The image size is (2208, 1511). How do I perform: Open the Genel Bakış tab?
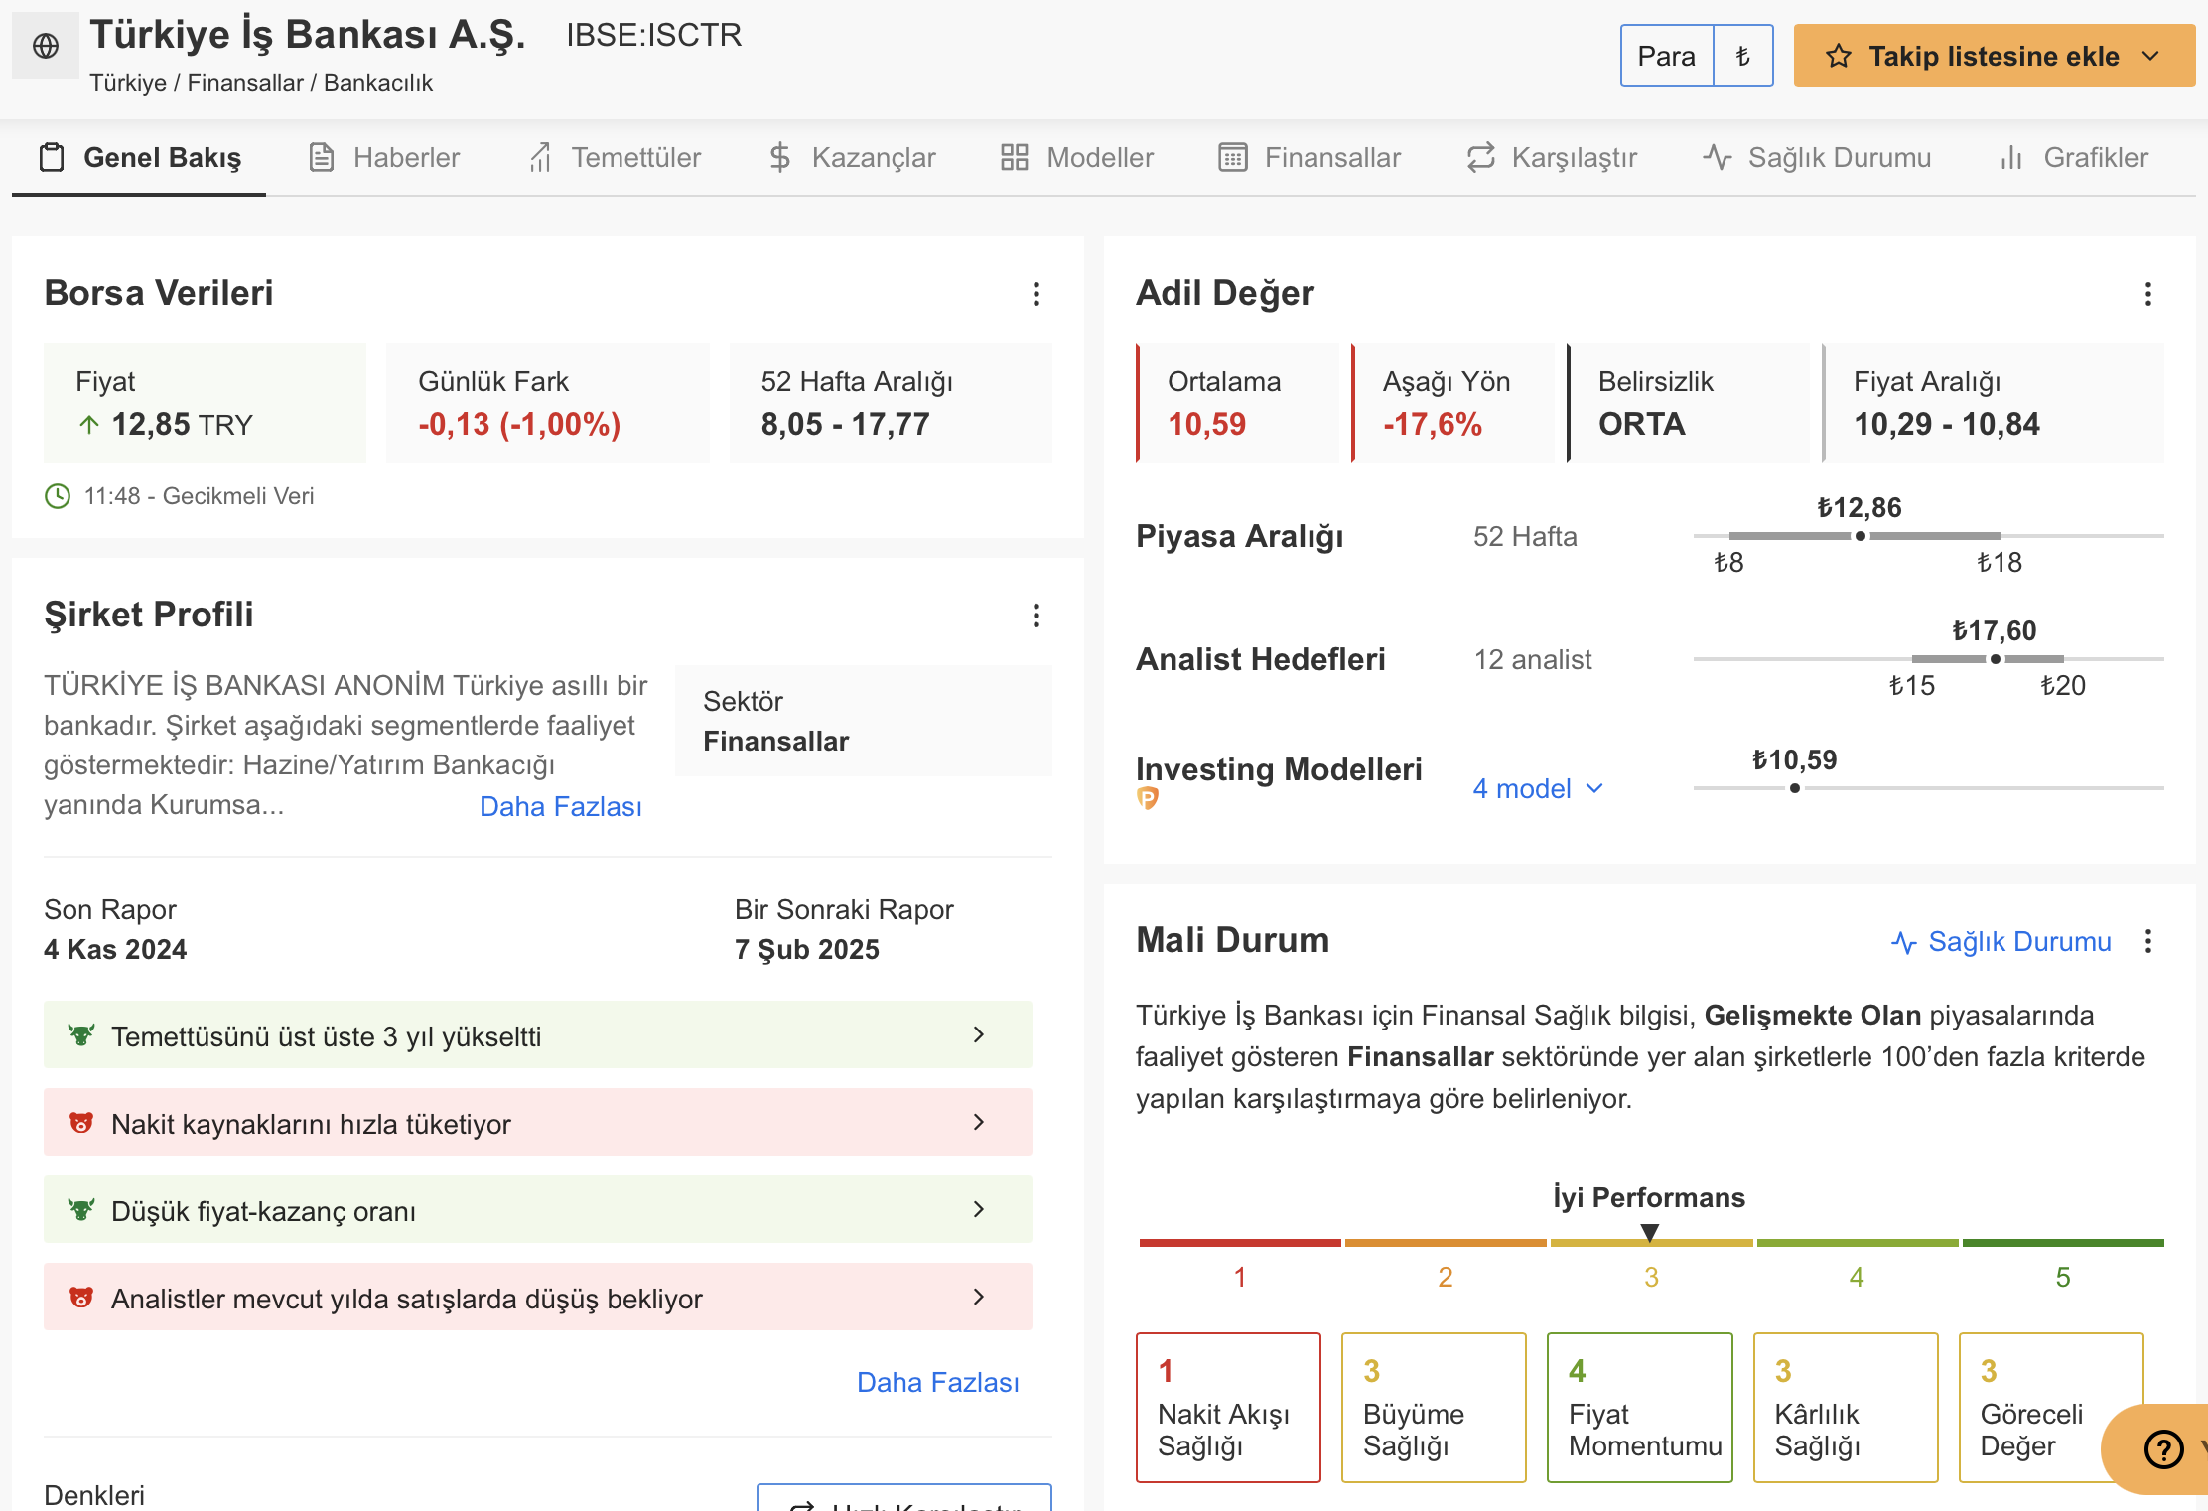[139, 157]
